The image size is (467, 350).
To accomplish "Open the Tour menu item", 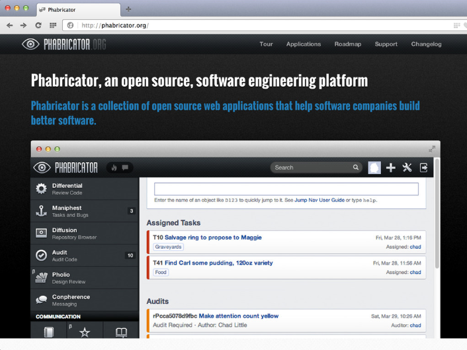I will 266,44.
